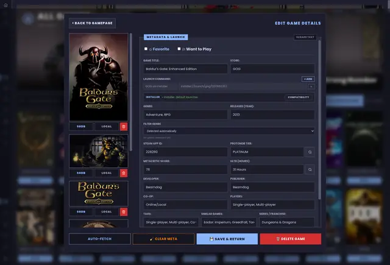Edit the Publisher field
Viewport: 390px width, 265px height.
click(x=272, y=187)
